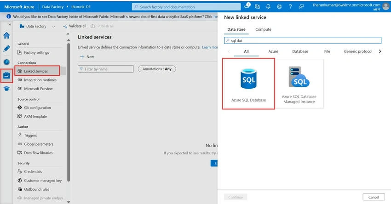Open Factory settings
The image size is (391, 204).
[x=36, y=52]
